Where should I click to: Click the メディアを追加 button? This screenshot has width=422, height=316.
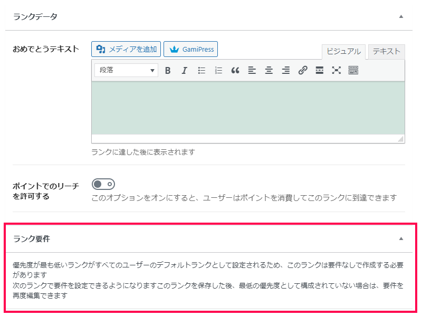pos(126,49)
